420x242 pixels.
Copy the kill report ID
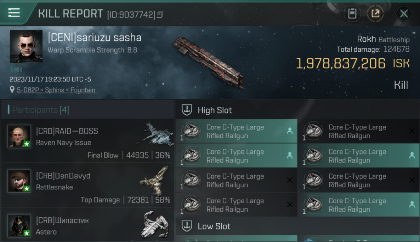point(160,15)
